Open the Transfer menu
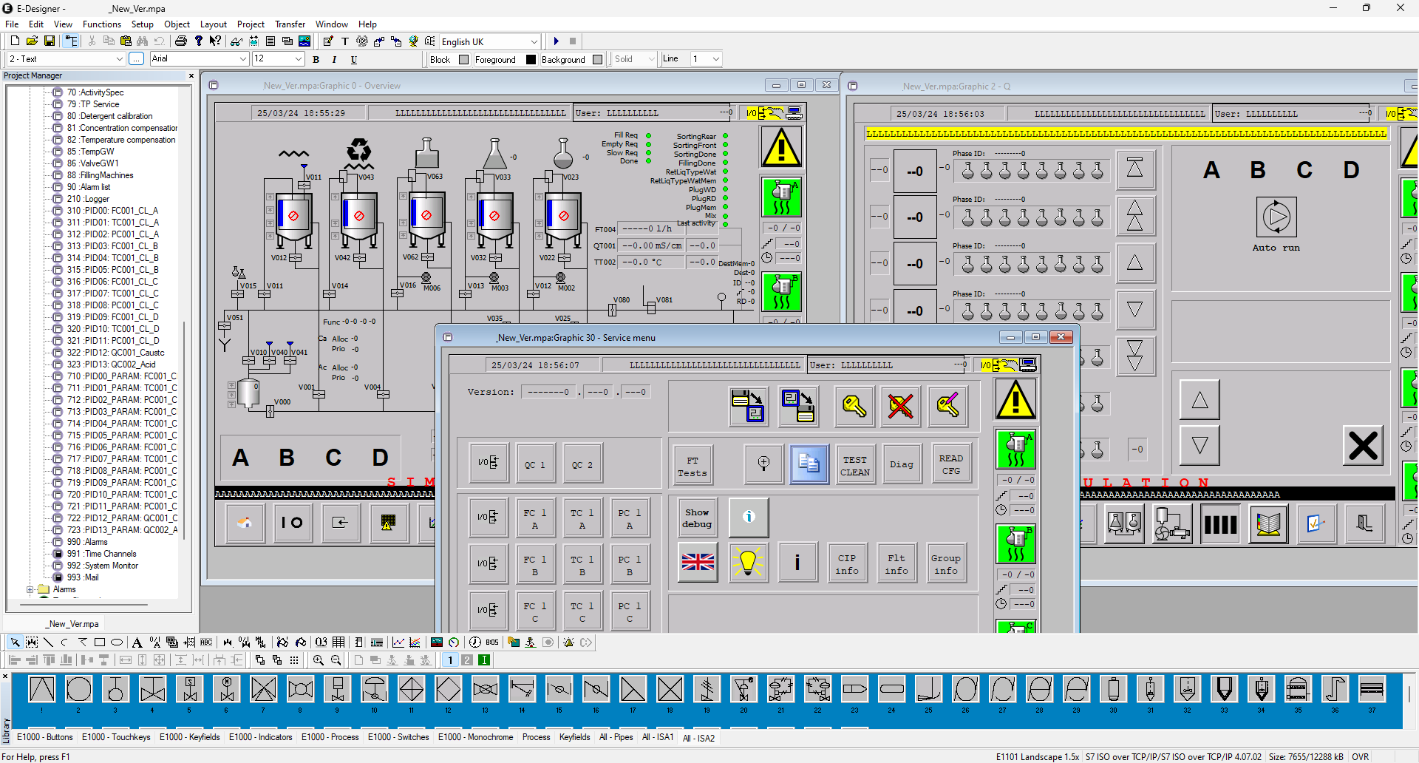The image size is (1419, 763). click(x=290, y=24)
